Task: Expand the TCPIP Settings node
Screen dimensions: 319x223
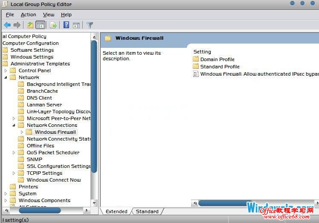Action: coord(14,173)
